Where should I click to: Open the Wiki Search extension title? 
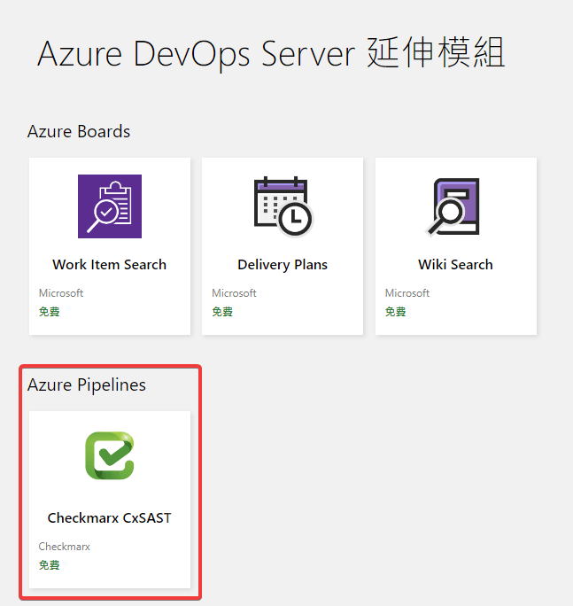(455, 265)
